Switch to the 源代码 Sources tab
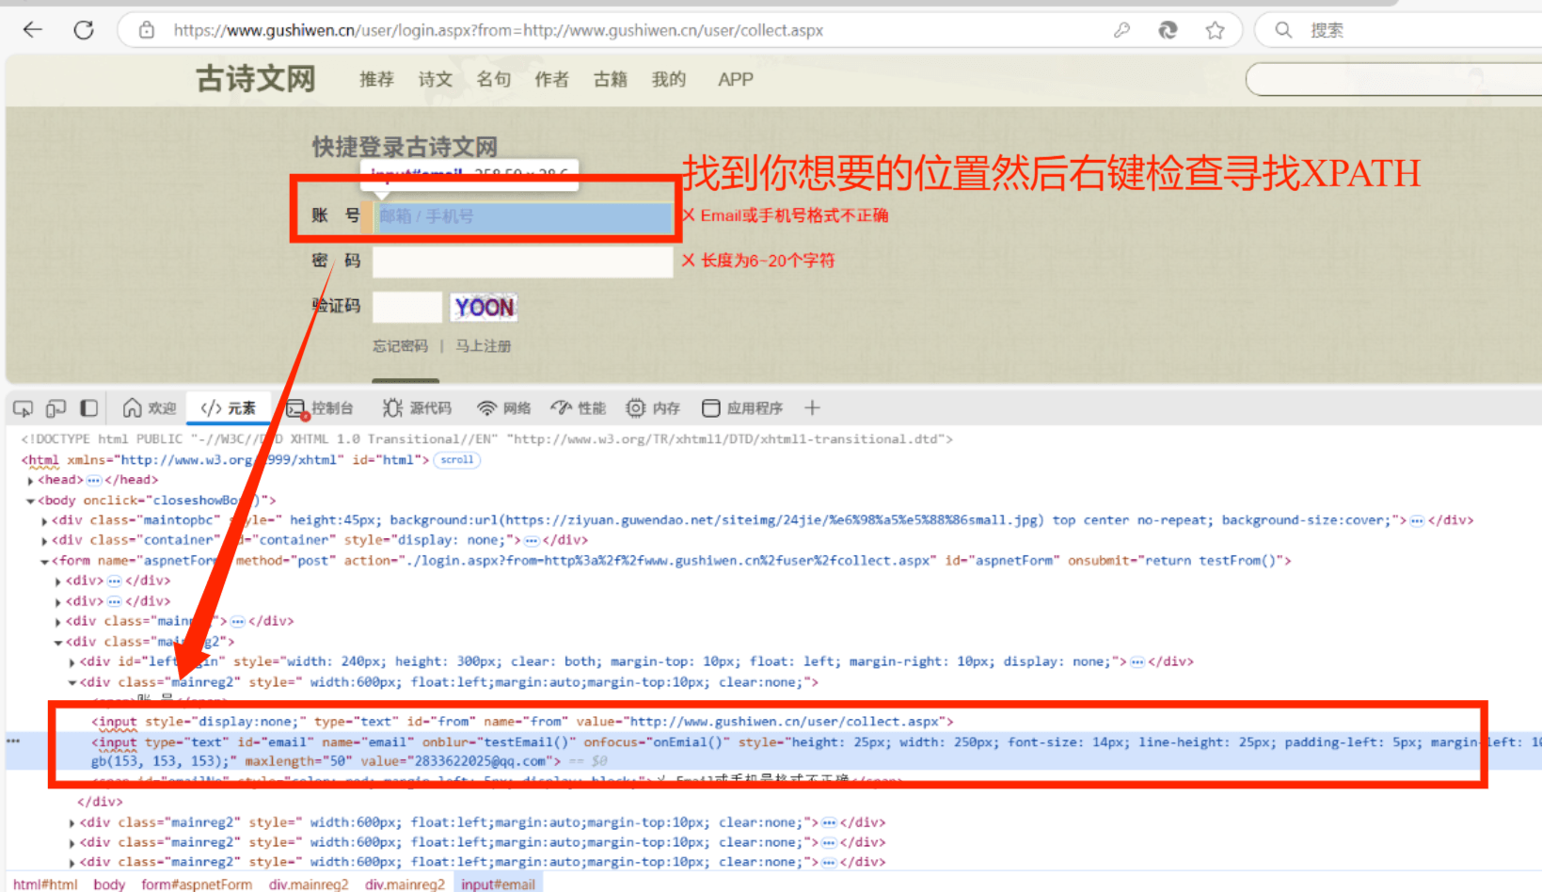 tap(417, 408)
